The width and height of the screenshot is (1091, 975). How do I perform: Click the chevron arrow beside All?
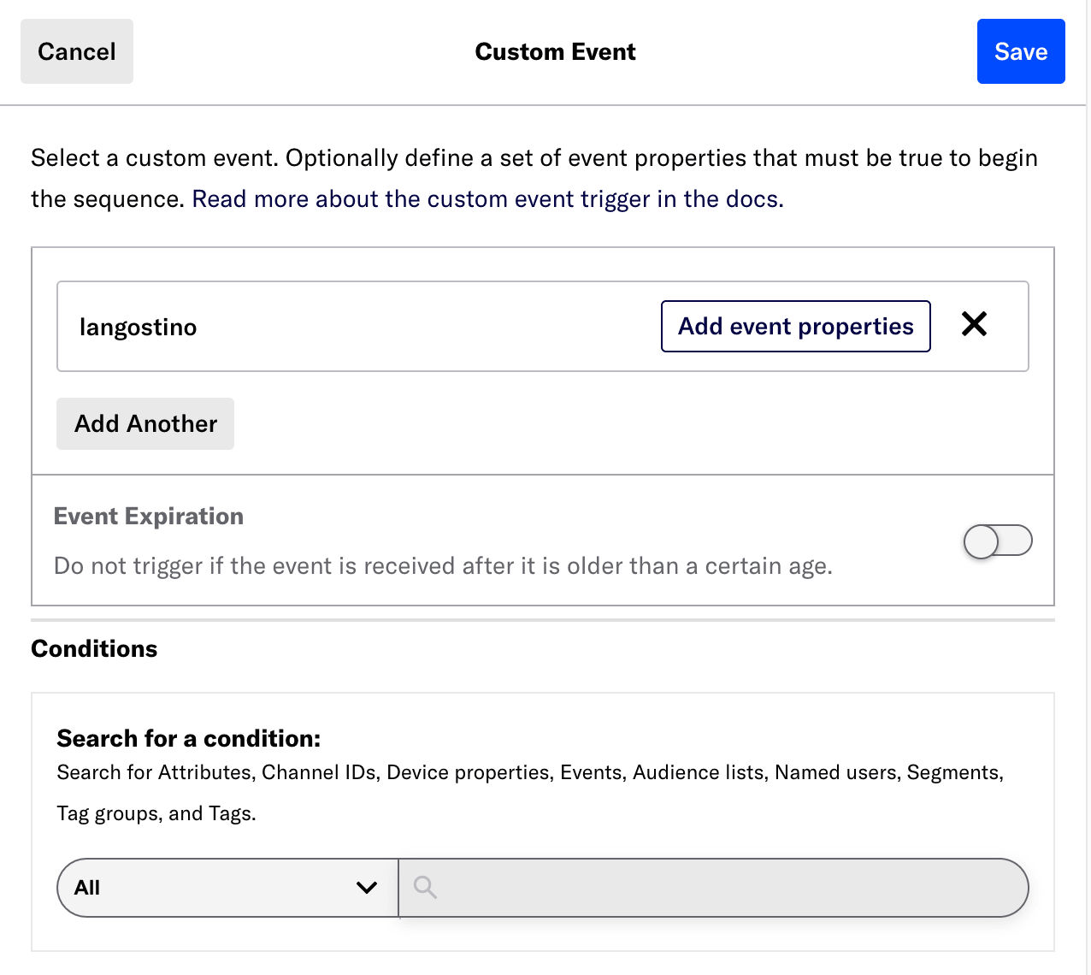click(367, 888)
